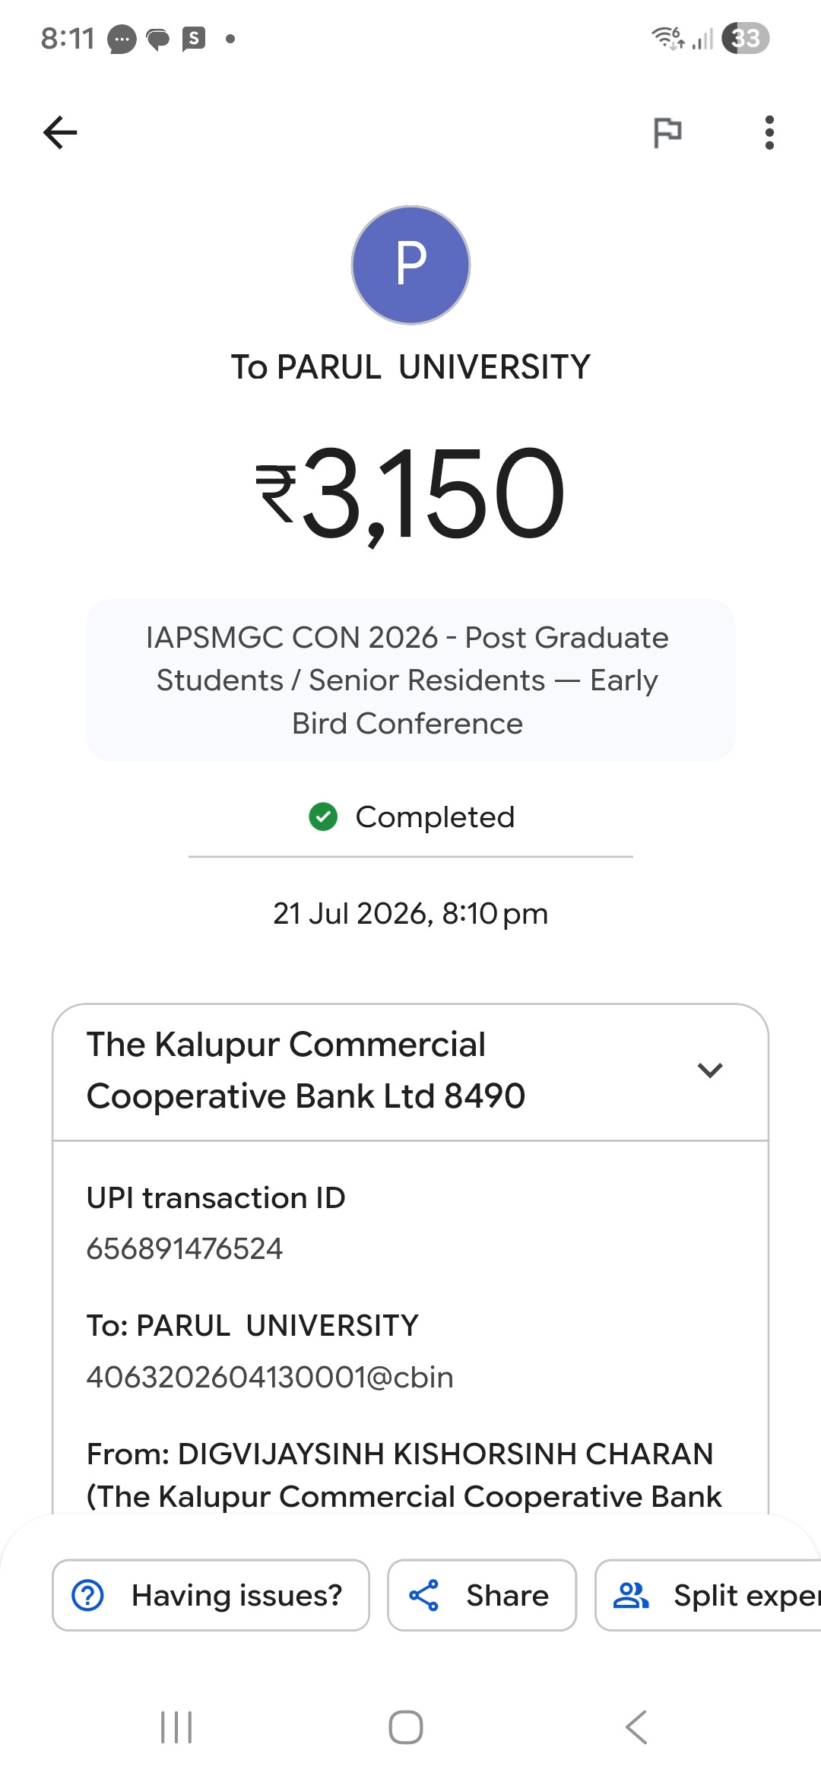Screen dimensions: 821x1779
Task: Tap the Android system back chevron
Action: (636, 1727)
